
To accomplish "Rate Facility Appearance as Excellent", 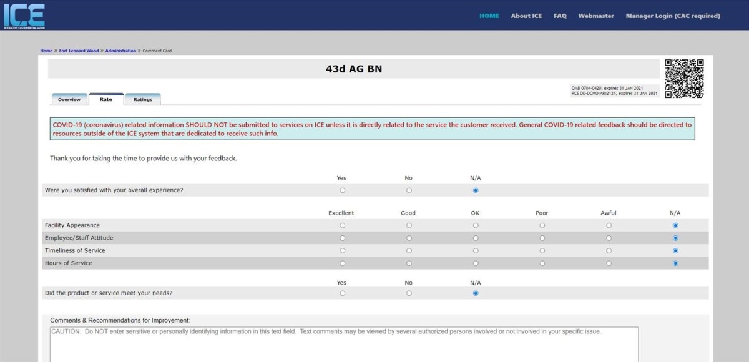I will coord(341,225).
